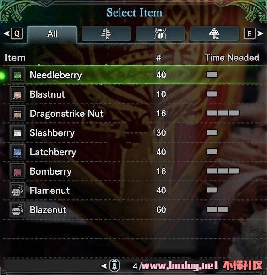Image resolution: width=267 pixels, height=275 pixels.
Task: Click the Blazenut time-needed bar
Action: point(217,209)
